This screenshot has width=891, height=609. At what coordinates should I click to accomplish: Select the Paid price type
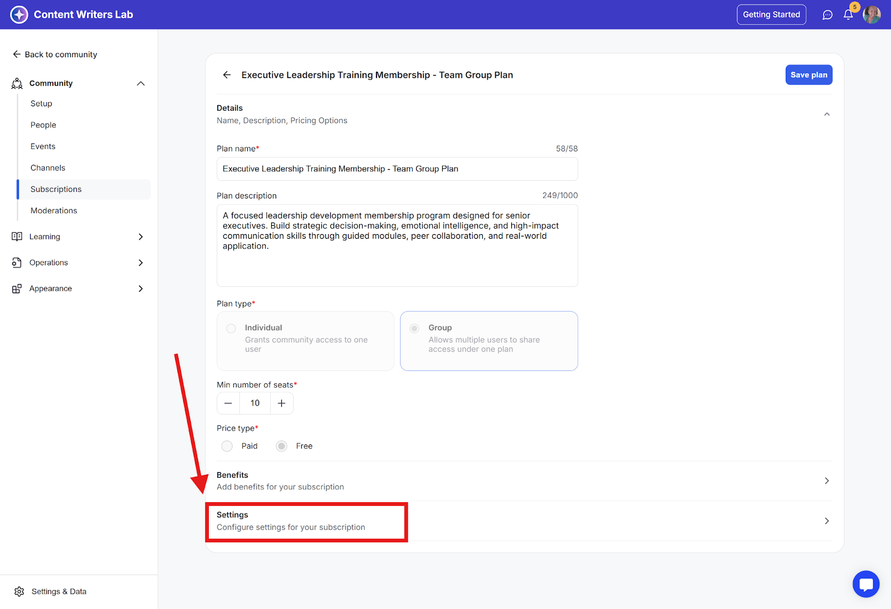click(227, 446)
